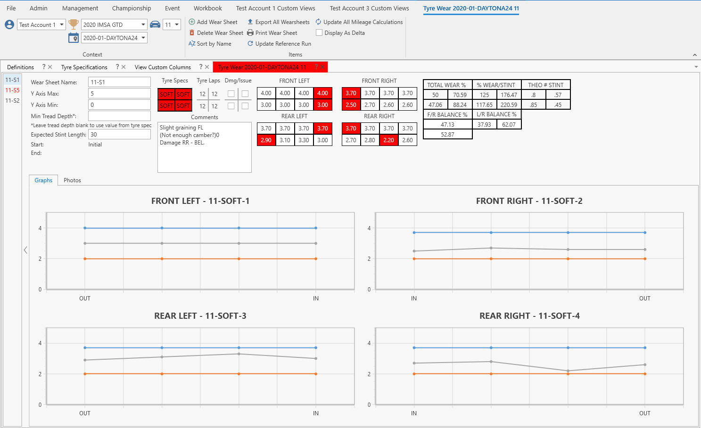This screenshot has width=701, height=428.
Task: Click the Delete Wear Sheet trash icon
Action: [192, 33]
